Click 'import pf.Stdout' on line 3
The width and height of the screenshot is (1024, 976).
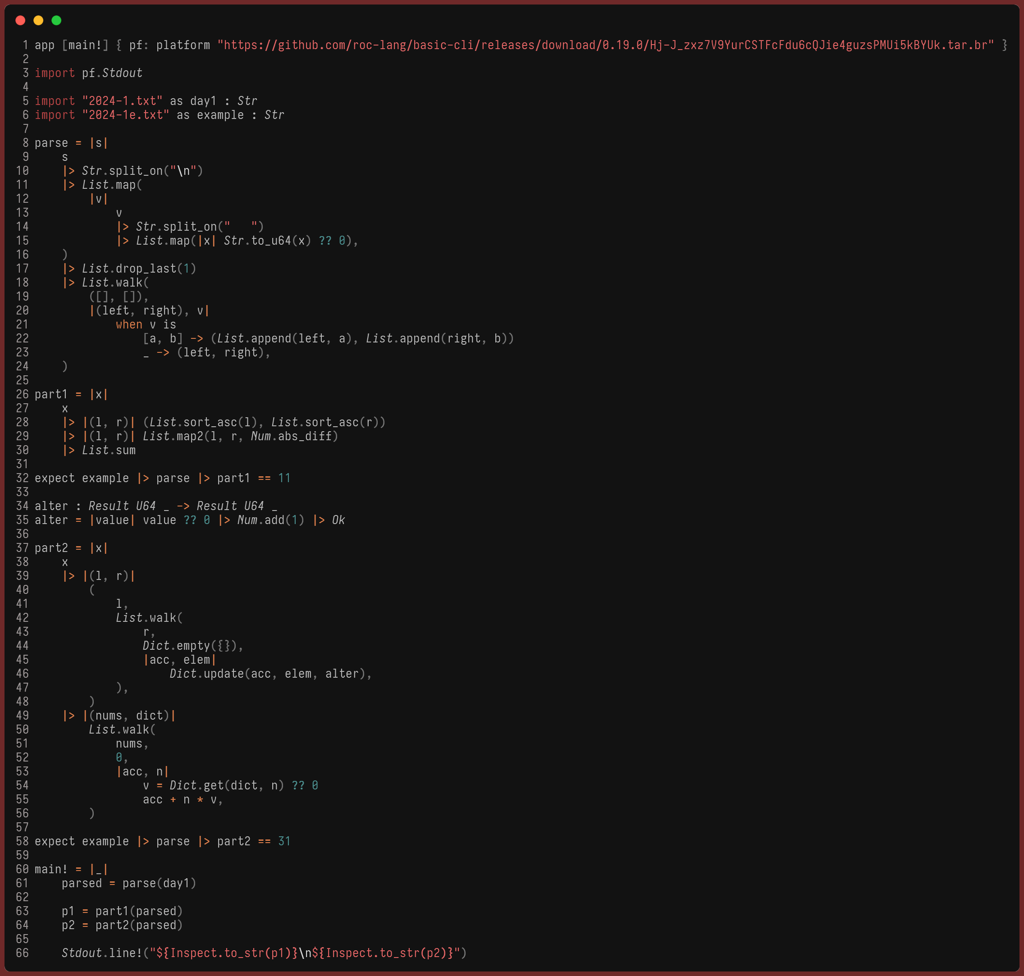88,73
